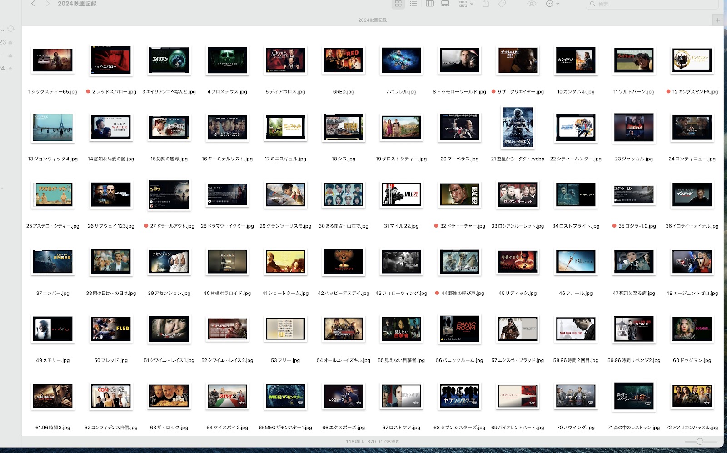
Task: Click file name 35 ゴジラ-1.0.jpg
Action: pos(637,226)
